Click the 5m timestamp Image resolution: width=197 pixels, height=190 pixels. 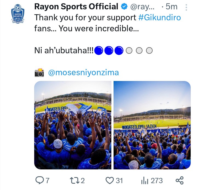172,6
